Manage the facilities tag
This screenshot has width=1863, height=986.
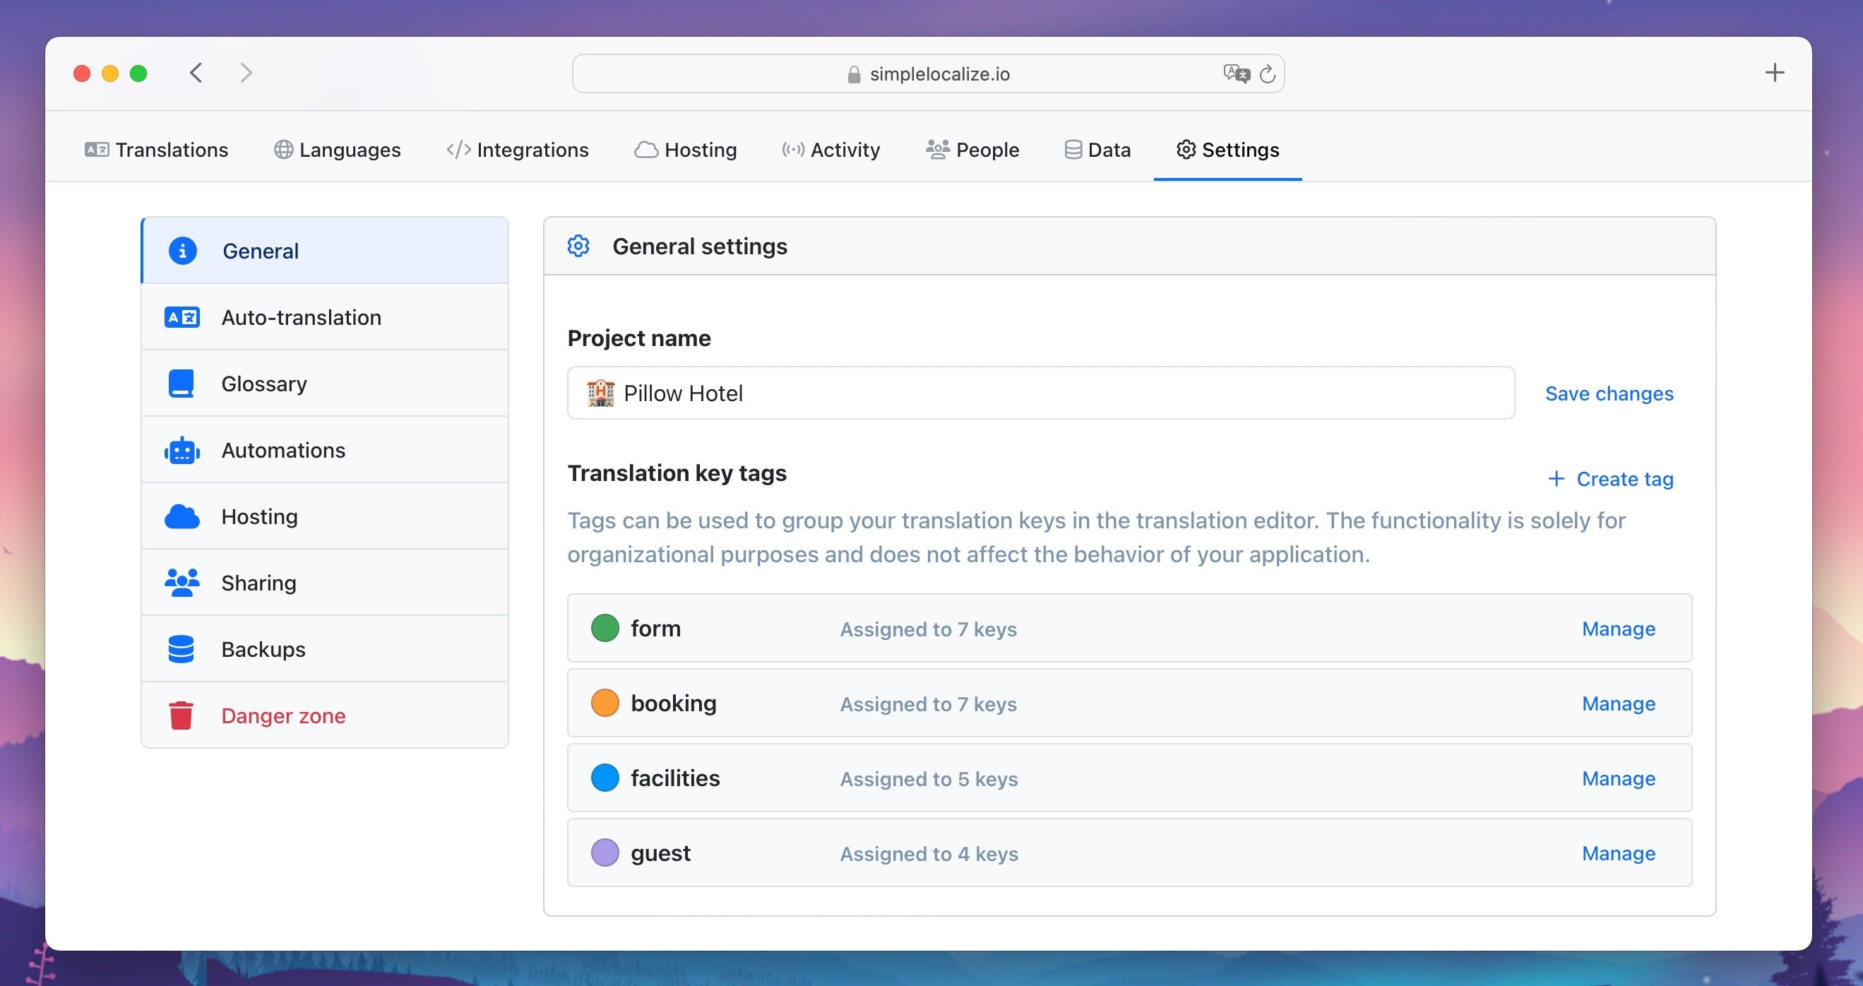[1619, 778]
